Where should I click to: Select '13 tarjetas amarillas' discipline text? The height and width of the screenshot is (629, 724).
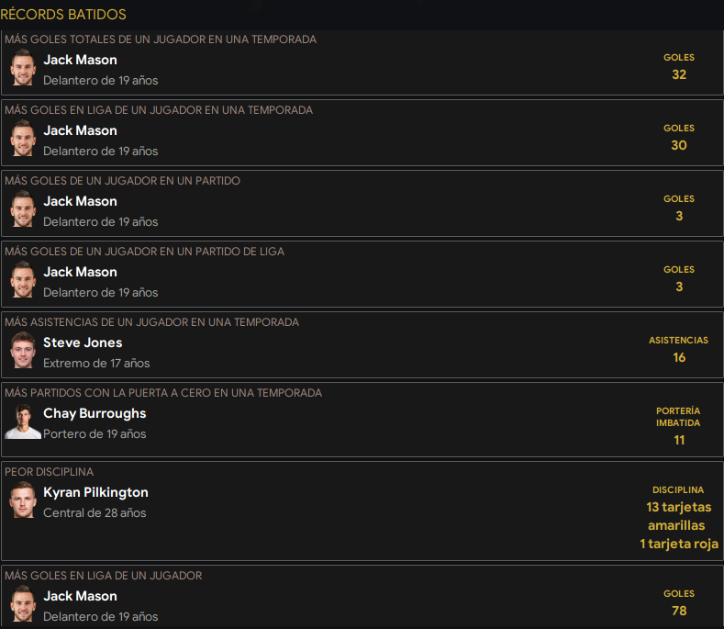tap(678, 516)
